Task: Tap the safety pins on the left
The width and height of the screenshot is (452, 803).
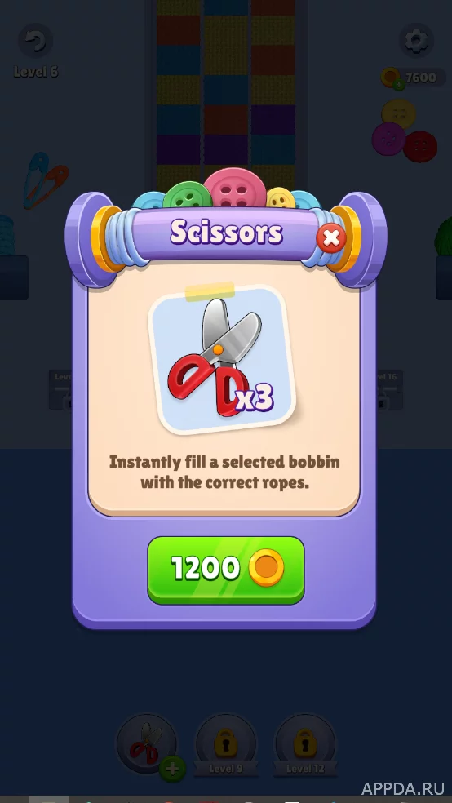Action: coord(44,180)
